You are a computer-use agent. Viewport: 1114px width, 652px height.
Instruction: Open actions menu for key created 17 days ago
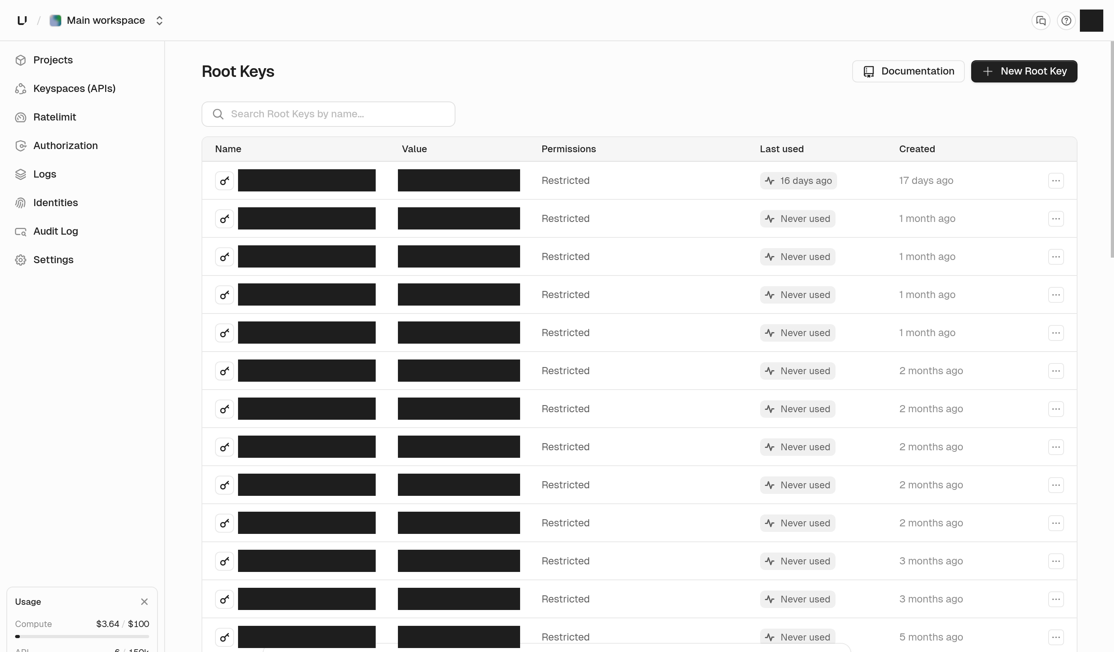tap(1056, 180)
